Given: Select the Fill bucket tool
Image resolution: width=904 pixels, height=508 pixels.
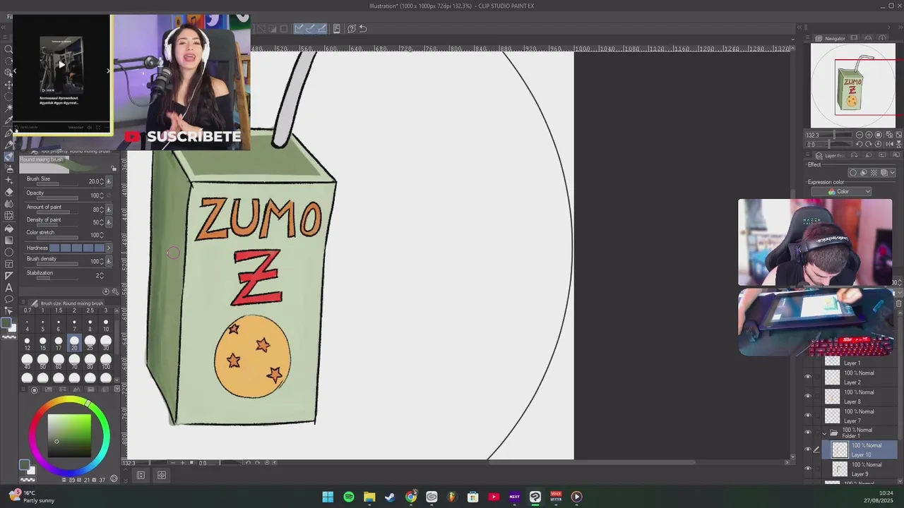Looking at the screenshot, I should click(x=9, y=229).
